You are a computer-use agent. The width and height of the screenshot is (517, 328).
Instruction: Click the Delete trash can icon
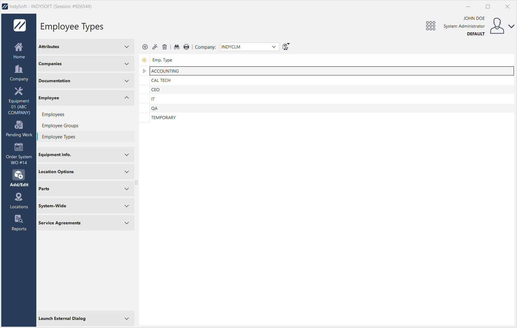(165, 47)
